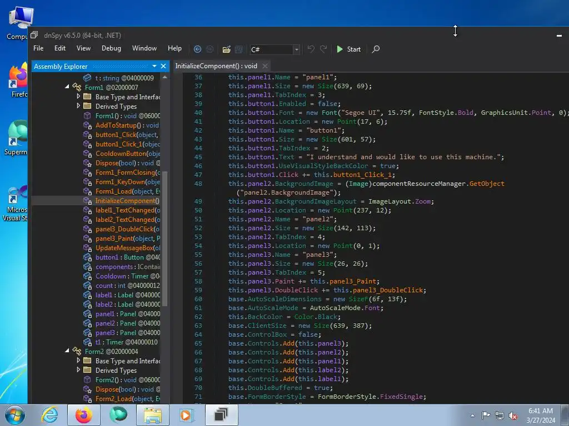This screenshot has width=569, height=426.
Task: Open the Windows Start menu
Action: coord(15,415)
